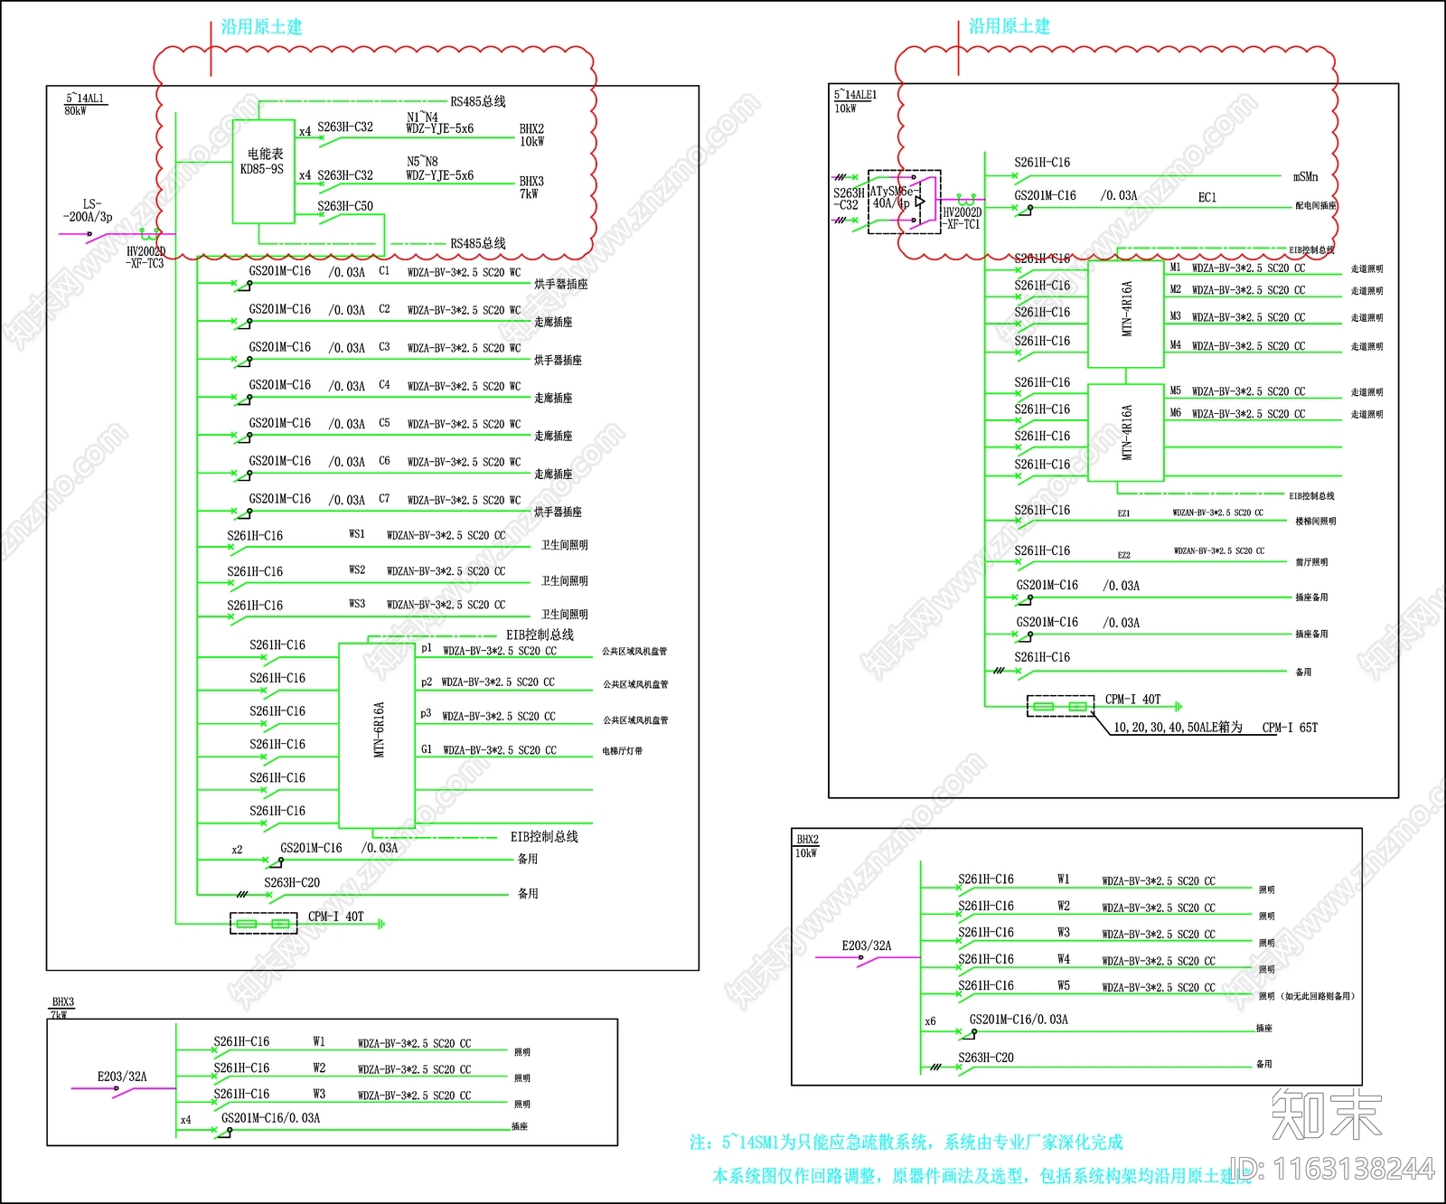Screen dimensions: 1446x1204
Task: Select the S263H-C50 breaker label
Action: coord(345,206)
